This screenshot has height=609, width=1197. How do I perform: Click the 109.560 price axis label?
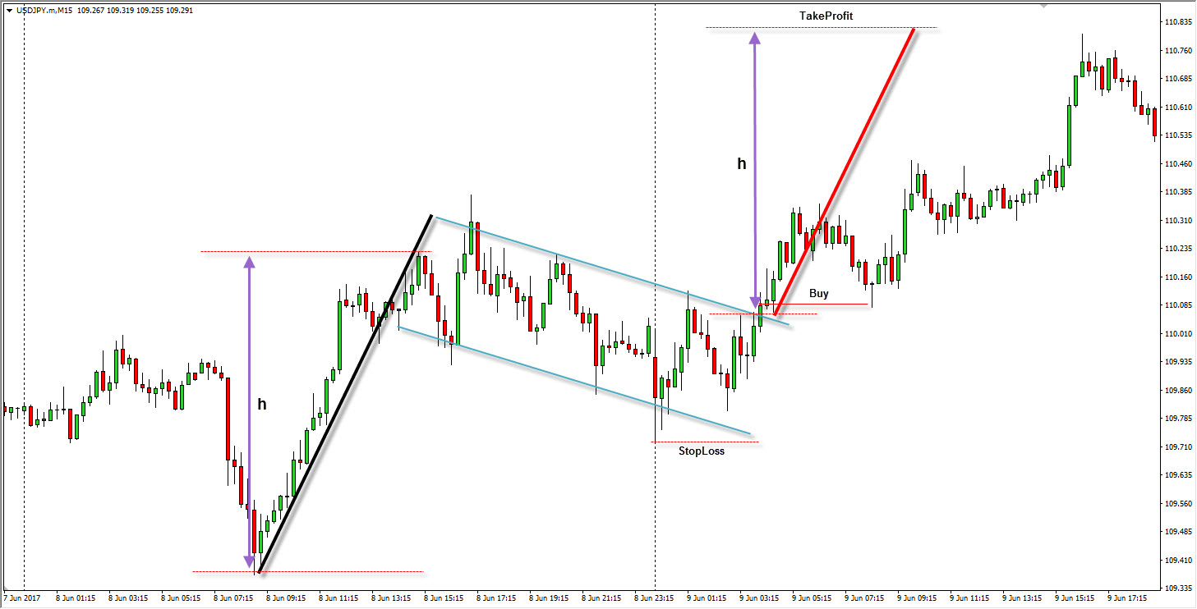[x=1178, y=504]
